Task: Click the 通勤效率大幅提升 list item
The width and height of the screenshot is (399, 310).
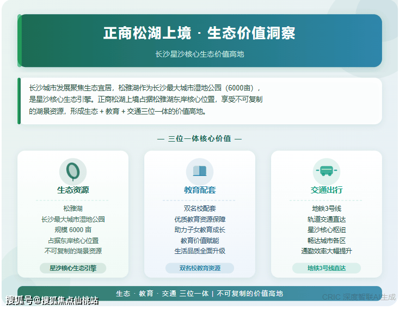Action: [x=326, y=251]
